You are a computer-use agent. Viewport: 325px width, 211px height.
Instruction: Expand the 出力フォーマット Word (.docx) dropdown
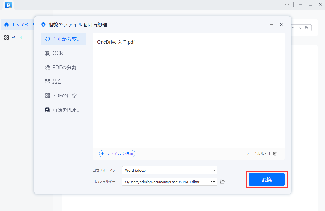coord(169,170)
